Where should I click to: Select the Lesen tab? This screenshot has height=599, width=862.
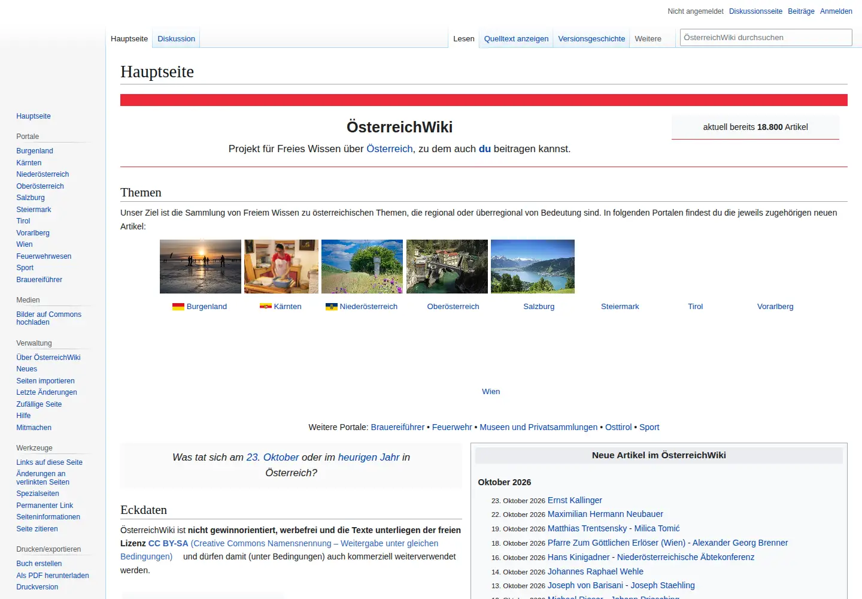point(464,39)
